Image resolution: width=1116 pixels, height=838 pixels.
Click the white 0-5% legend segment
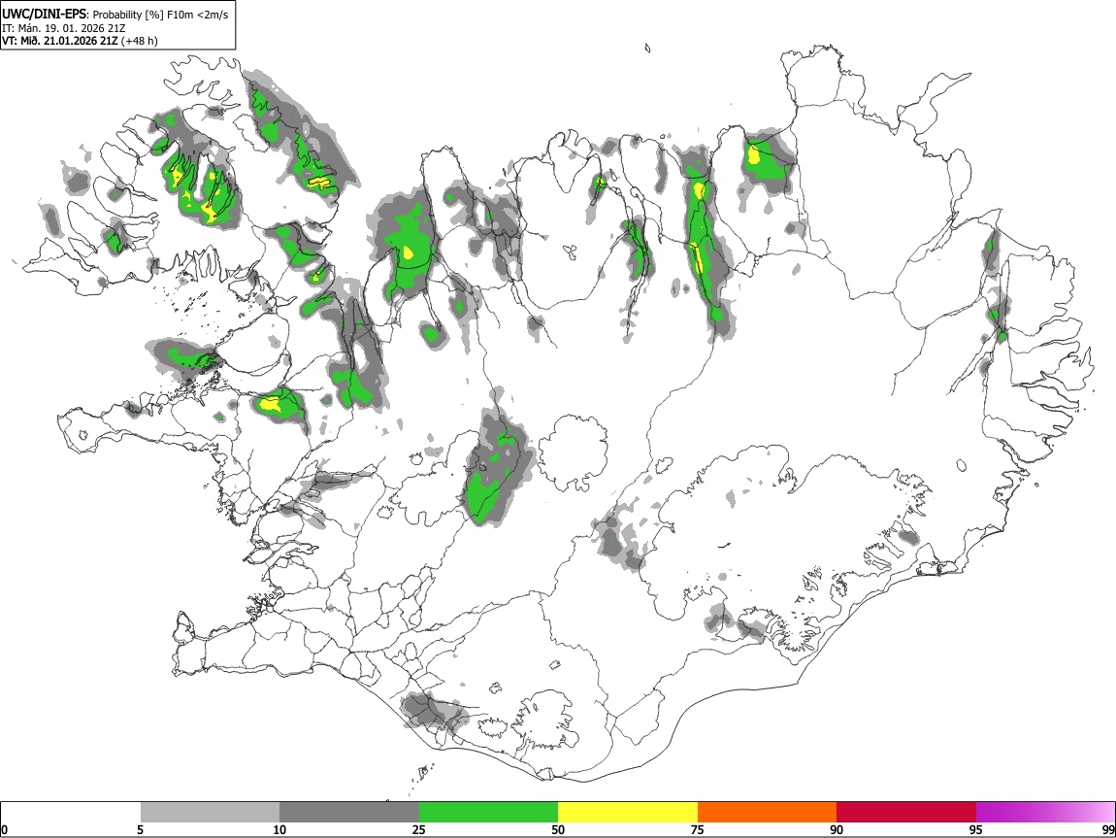71,813
